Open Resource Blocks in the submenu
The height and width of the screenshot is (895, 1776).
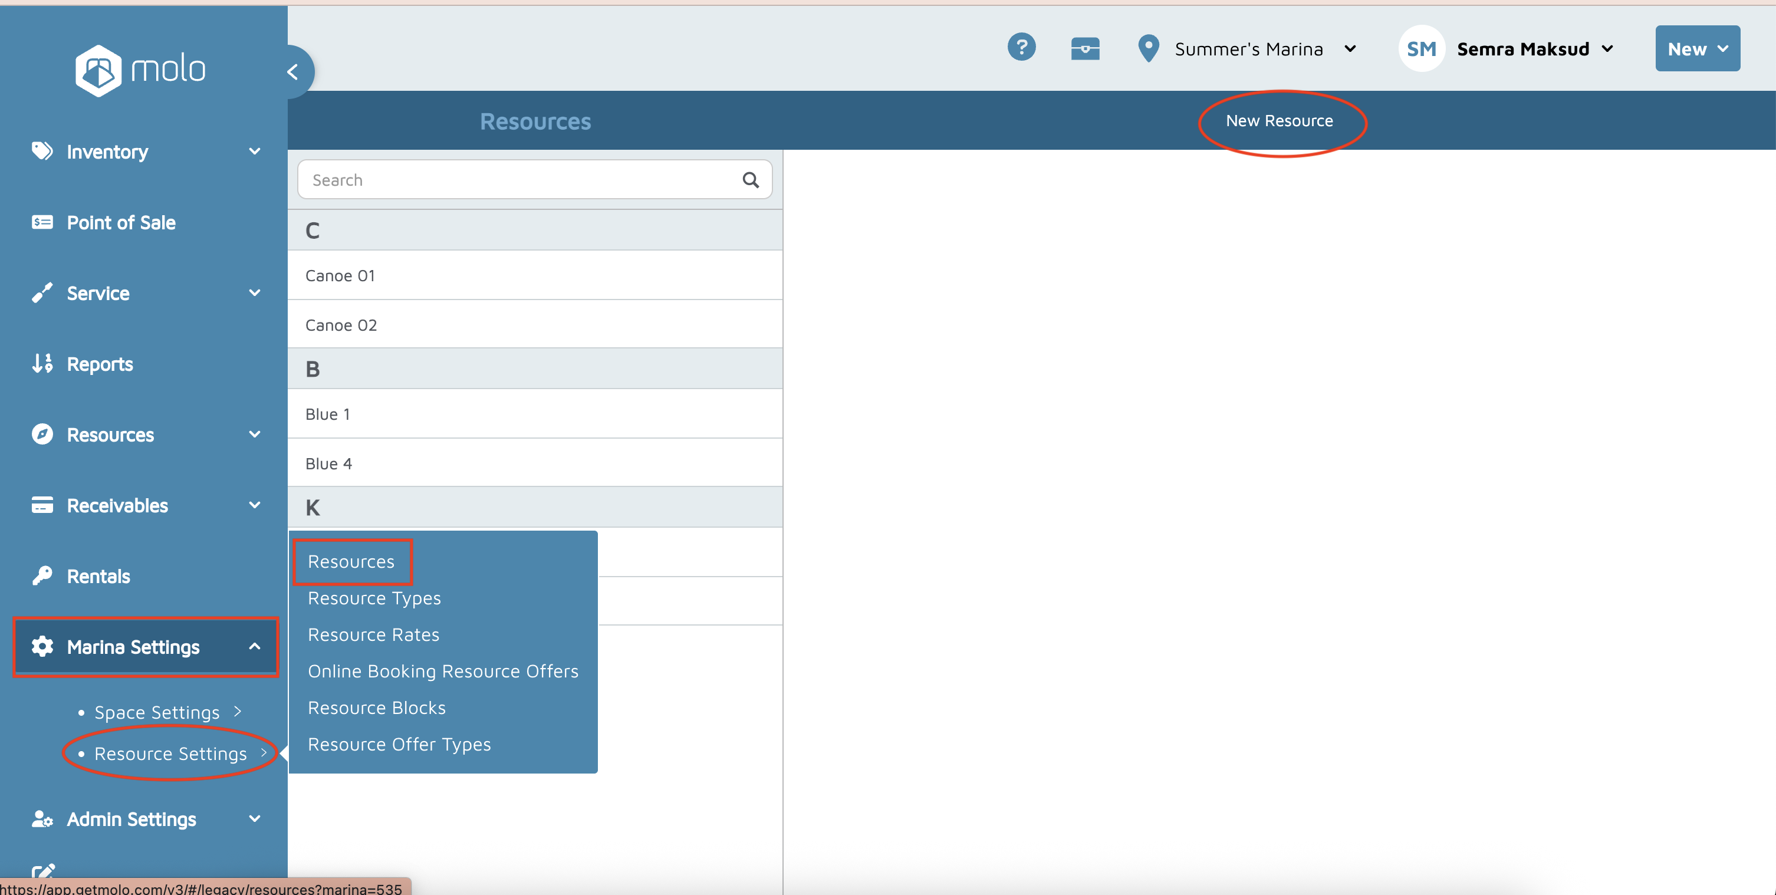coord(376,708)
